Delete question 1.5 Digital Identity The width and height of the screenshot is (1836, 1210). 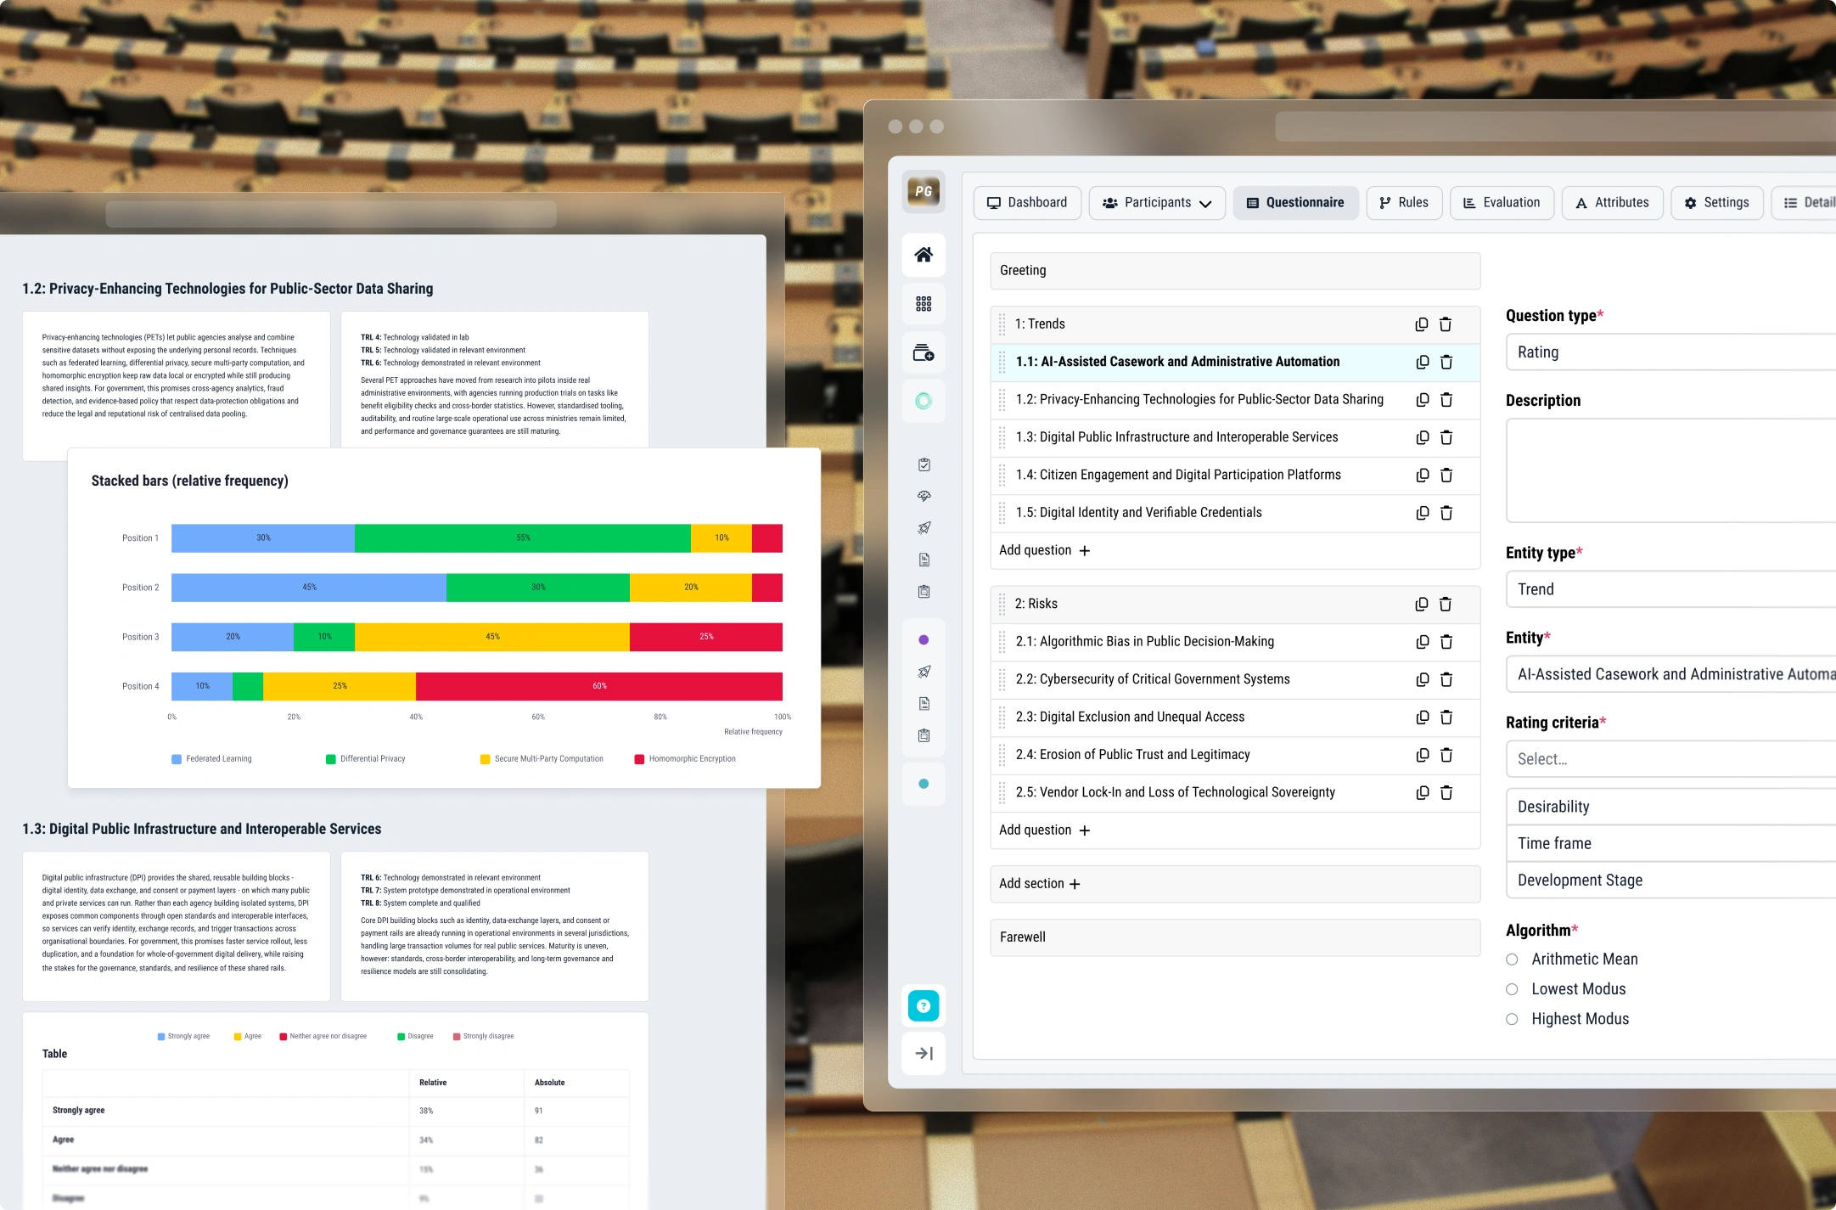(x=1446, y=513)
